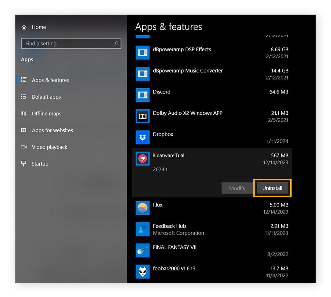Viewport: 331px width, 297px height.
Task: Click the f.lux sun icon
Action: pyautogui.click(x=142, y=208)
